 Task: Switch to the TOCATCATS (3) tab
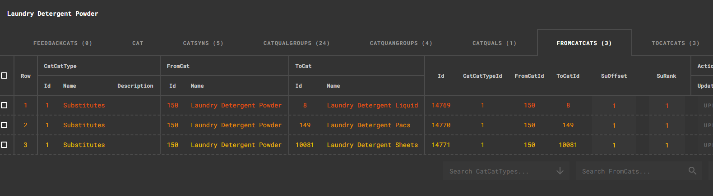675,43
